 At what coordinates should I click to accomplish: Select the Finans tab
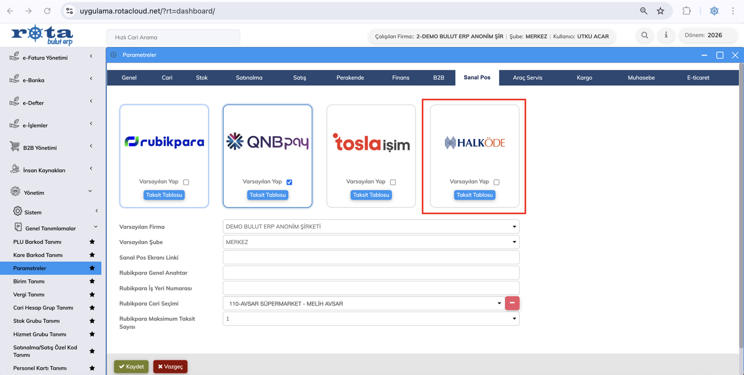[400, 78]
